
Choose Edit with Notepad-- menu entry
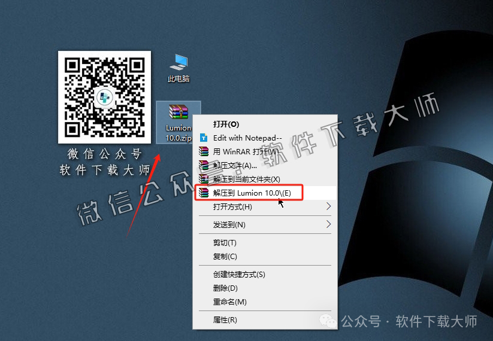(265, 138)
